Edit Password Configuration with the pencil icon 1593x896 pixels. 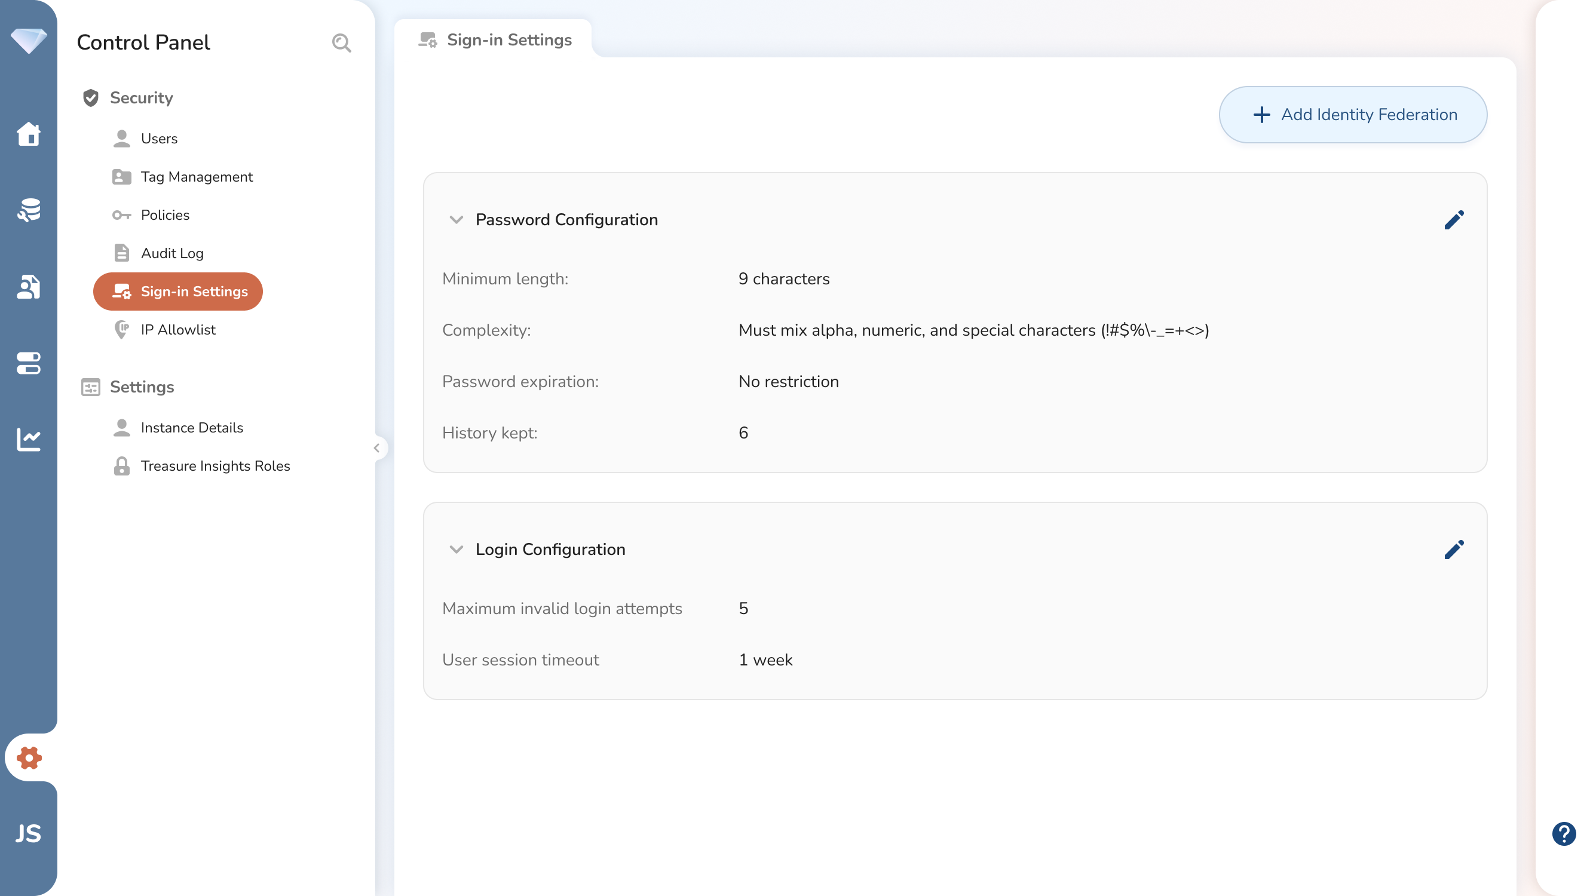tap(1454, 219)
